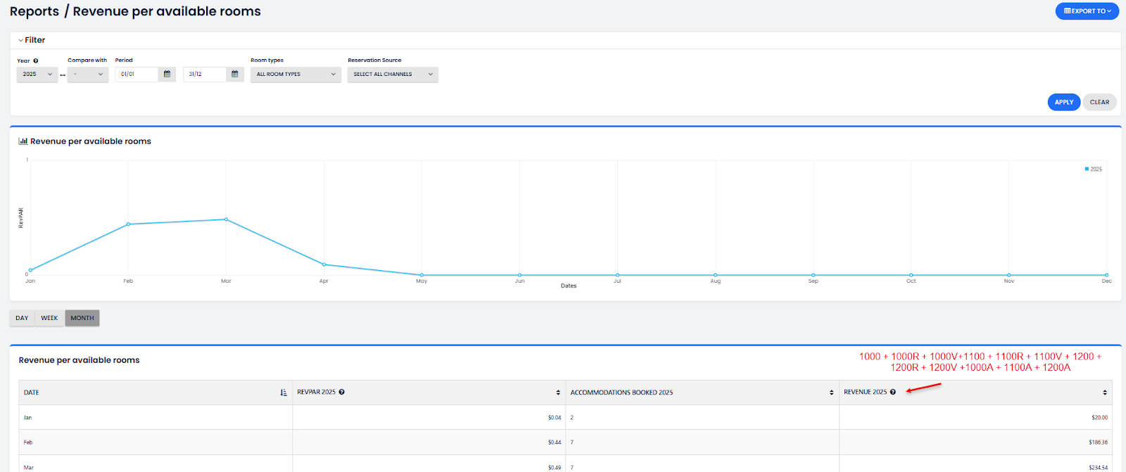Sort by Revenue 2025 column arrows
This screenshot has height=472, width=1126.
(1104, 393)
